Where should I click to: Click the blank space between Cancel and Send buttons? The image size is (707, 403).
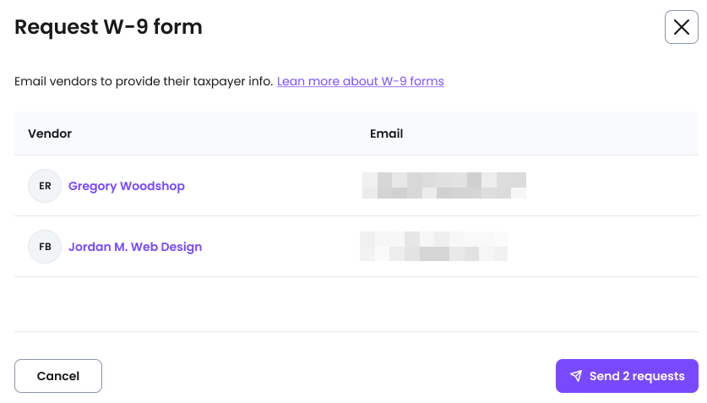[328, 376]
